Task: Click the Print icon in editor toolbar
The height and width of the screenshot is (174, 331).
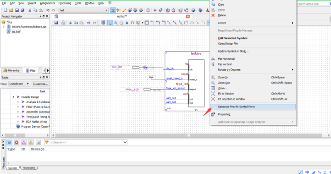Action: pyautogui.click(x=63, y=22)
